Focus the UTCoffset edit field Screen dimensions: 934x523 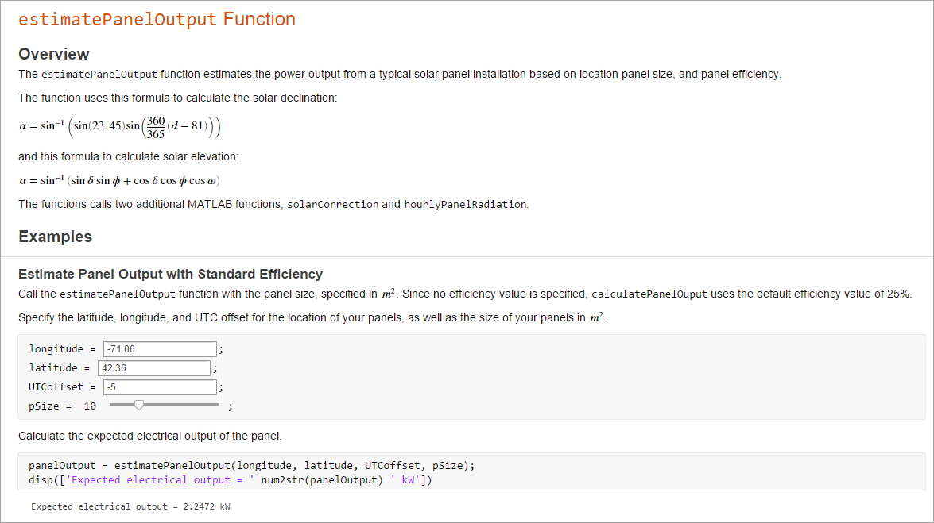159,387
